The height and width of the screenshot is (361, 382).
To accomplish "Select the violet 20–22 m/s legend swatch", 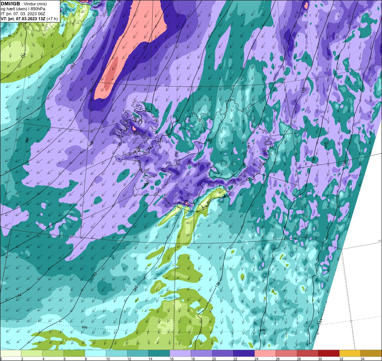I will 223,353.
